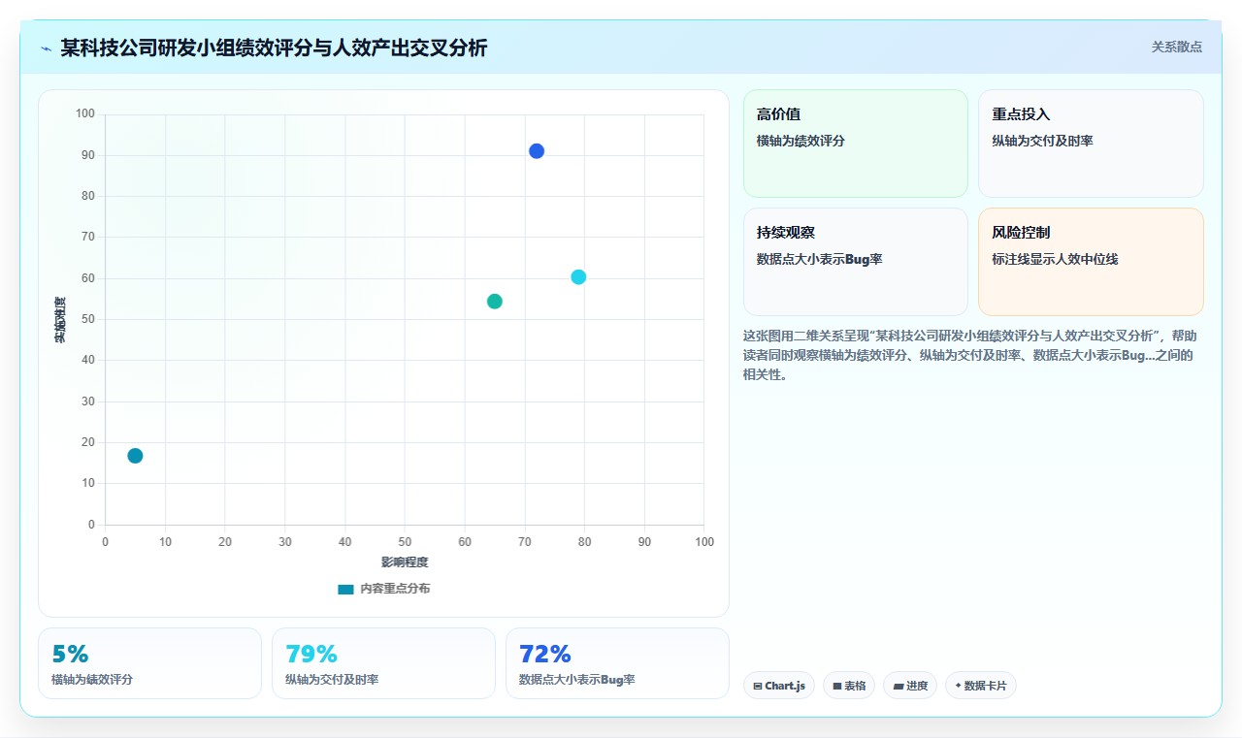Screen dimensions: 1242x738
Task: Click the page title 某科技公司研发小组绩效评分
Action: point(274,48)
